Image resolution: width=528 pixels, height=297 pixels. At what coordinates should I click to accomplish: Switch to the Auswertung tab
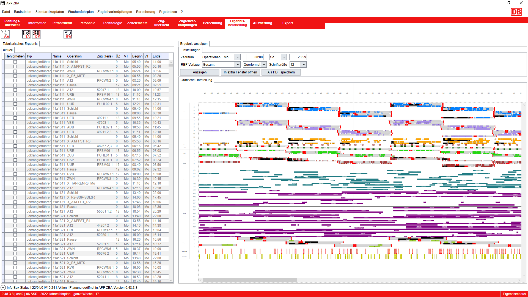pos(262,23)
